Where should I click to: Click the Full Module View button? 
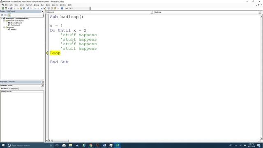49,141
